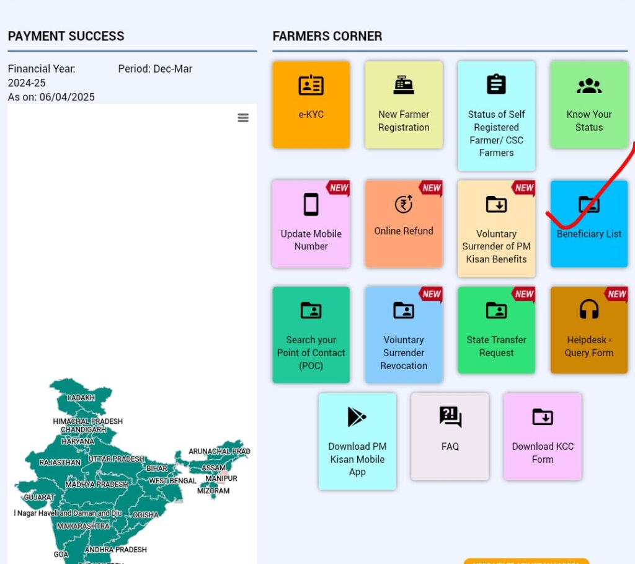Click the rupee icon for Online Refund
Viewport: 635px width, 564px height.
[x=404, y=204]
